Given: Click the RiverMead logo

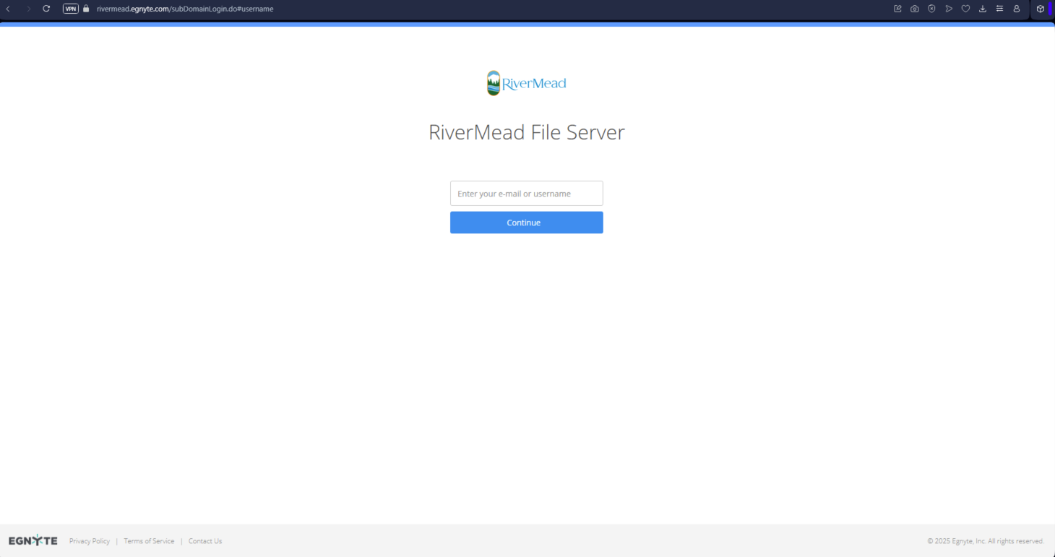Looking at the screenshot, I should pos(527,83).
